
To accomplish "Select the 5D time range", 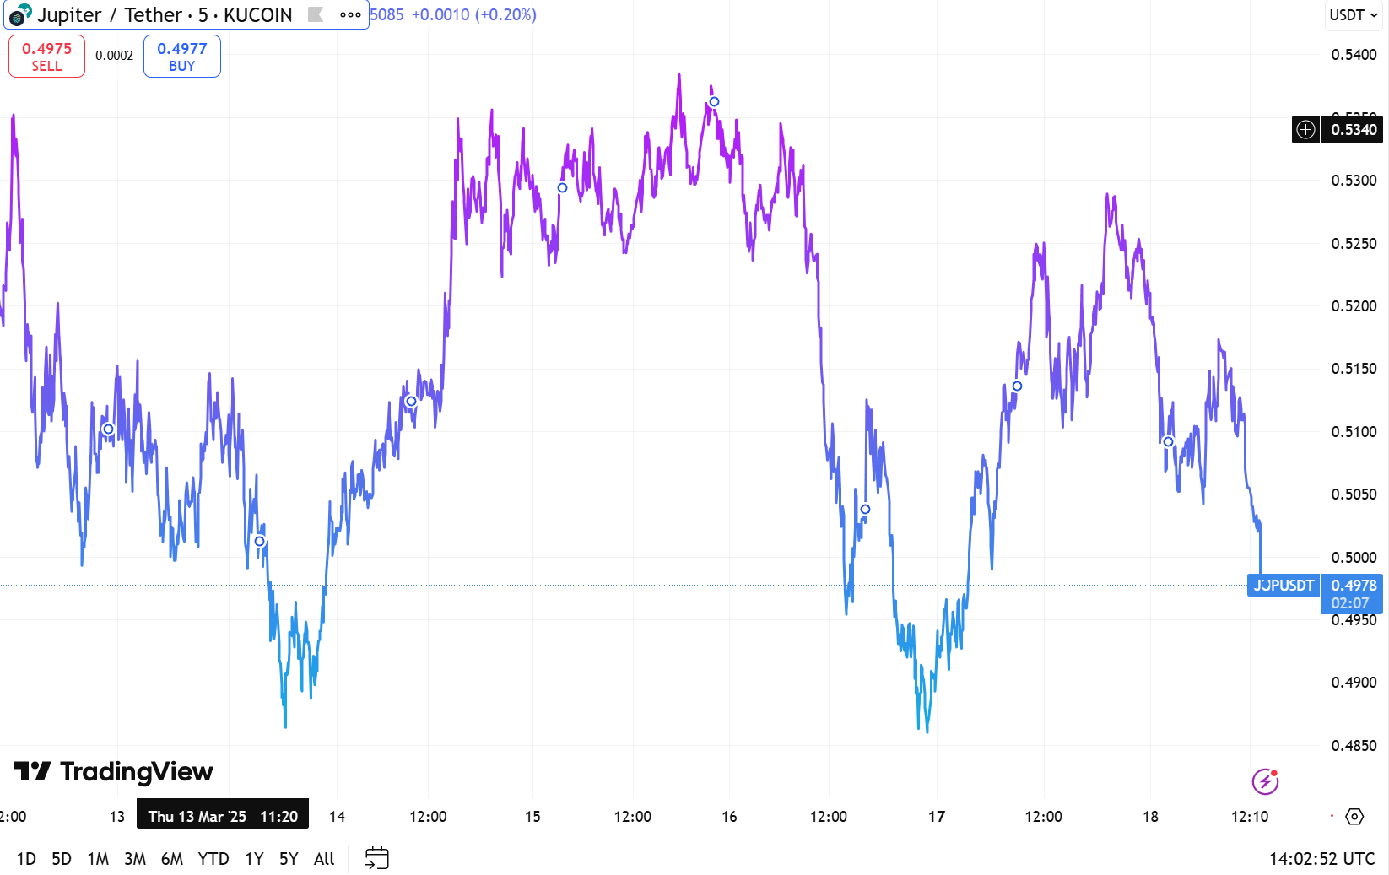I will [x=62, y=858].
